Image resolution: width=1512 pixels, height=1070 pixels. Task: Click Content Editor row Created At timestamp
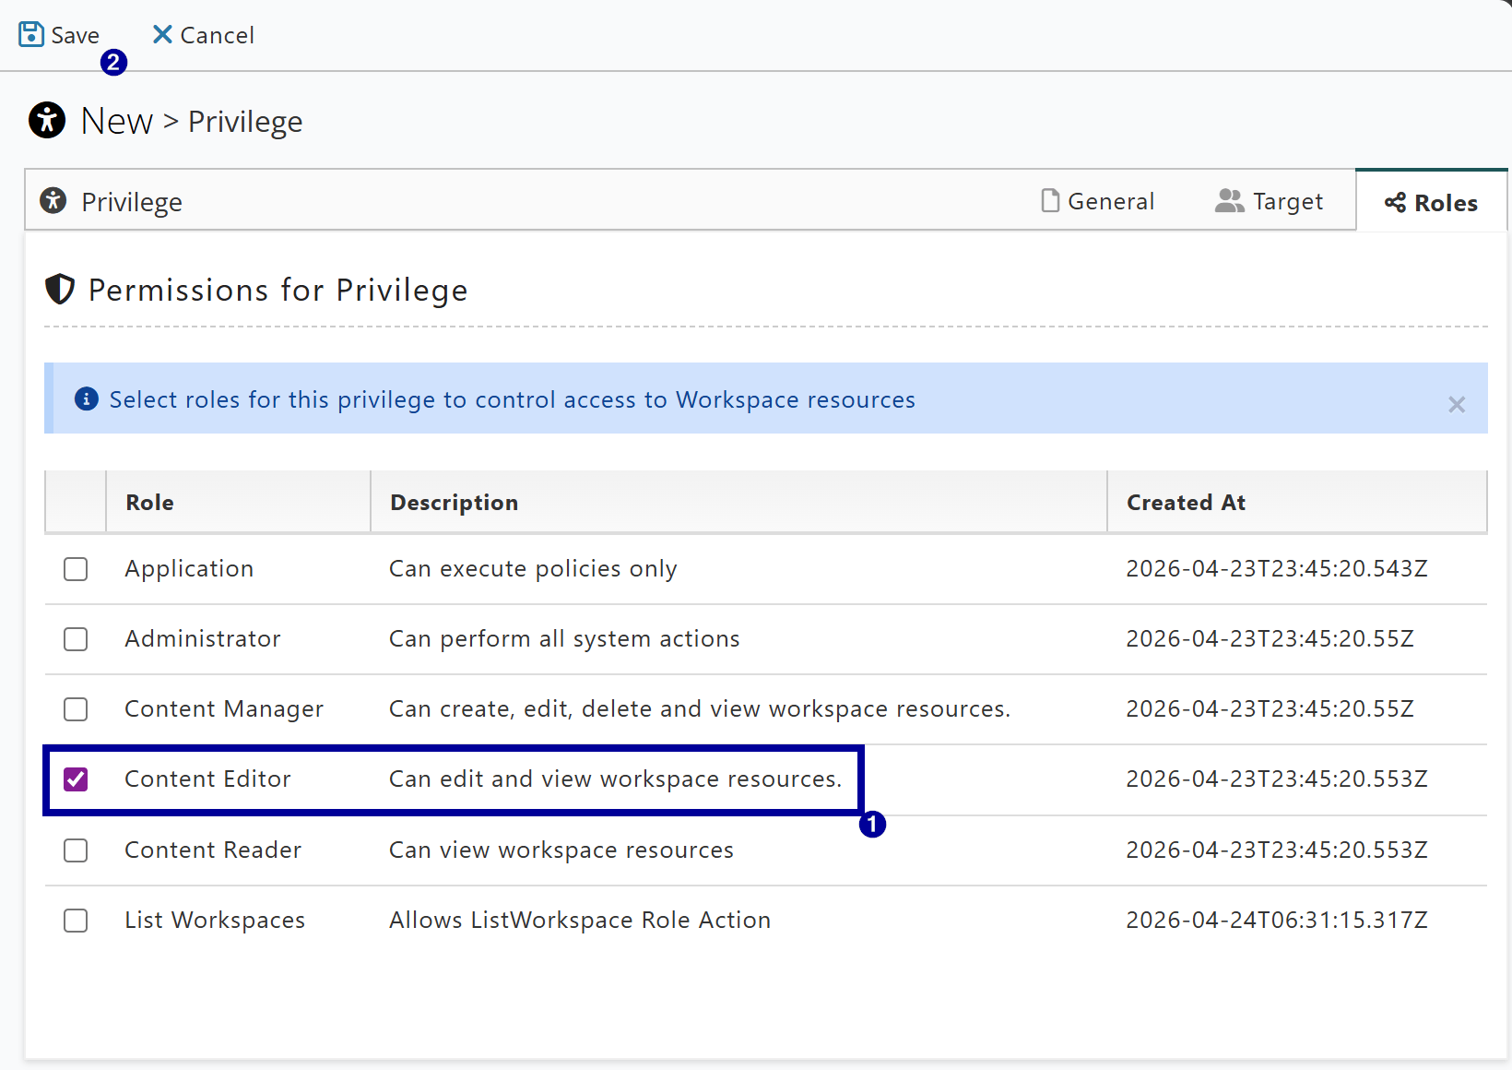pos(1277,779)
